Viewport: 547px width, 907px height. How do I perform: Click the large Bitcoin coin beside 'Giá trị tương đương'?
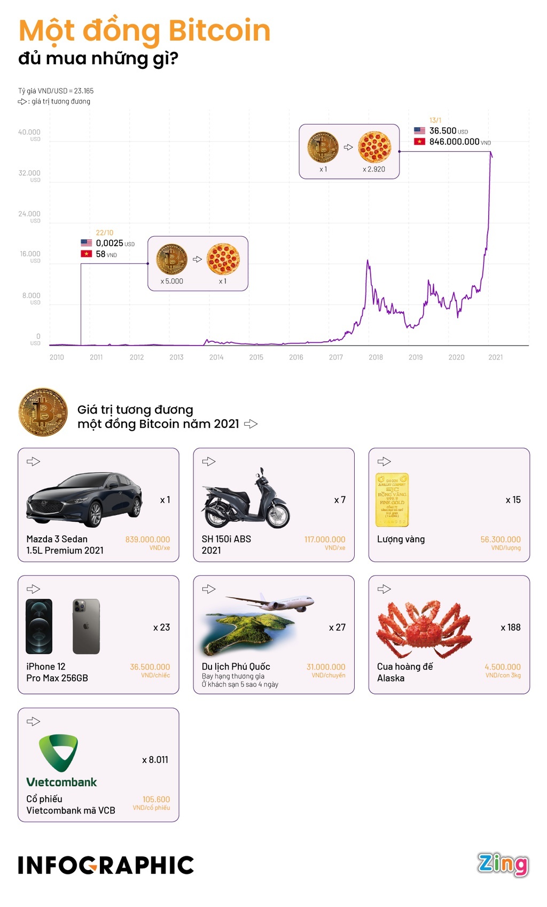[43, 412]
